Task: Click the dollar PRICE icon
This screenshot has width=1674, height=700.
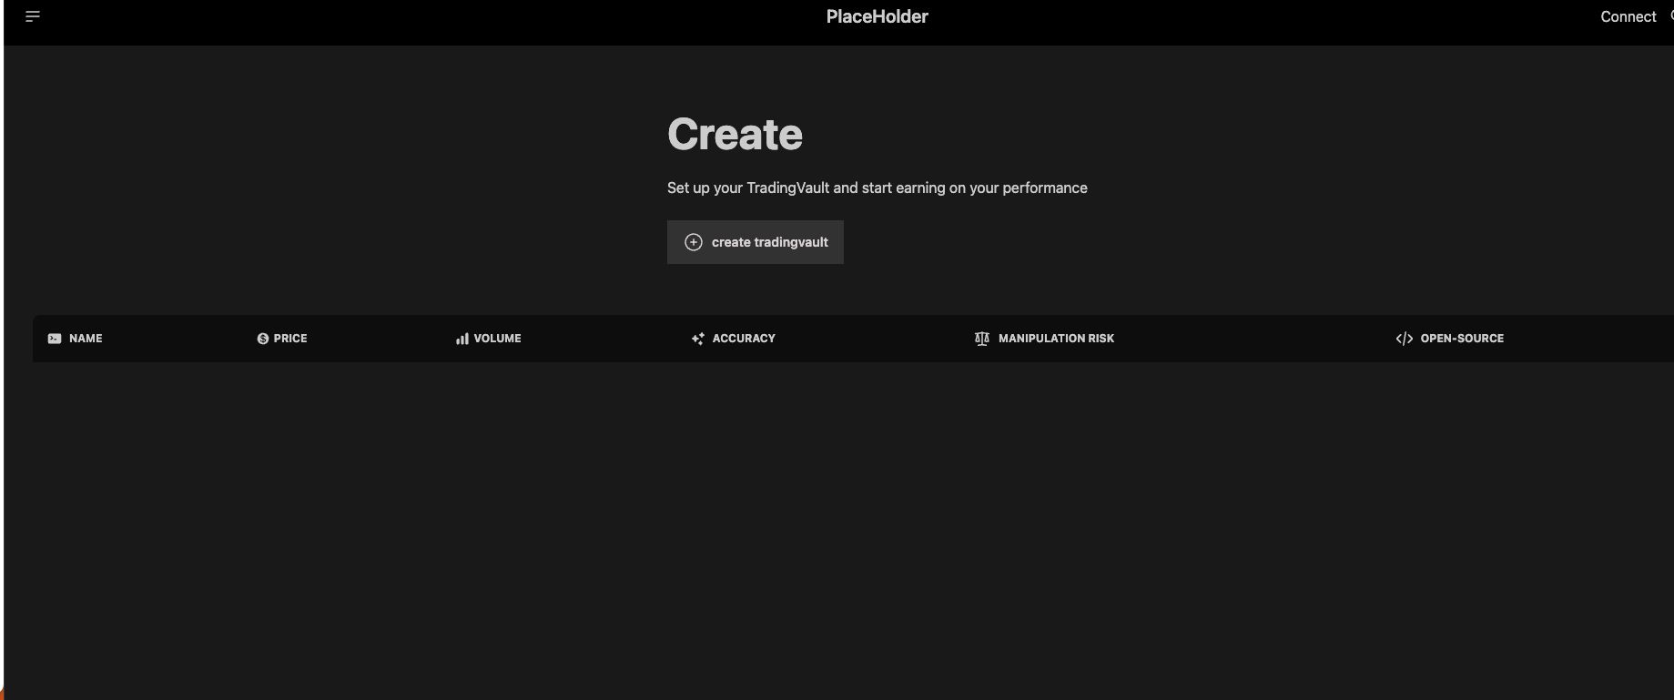Action: pyautogui.click(x=263, y=339)
